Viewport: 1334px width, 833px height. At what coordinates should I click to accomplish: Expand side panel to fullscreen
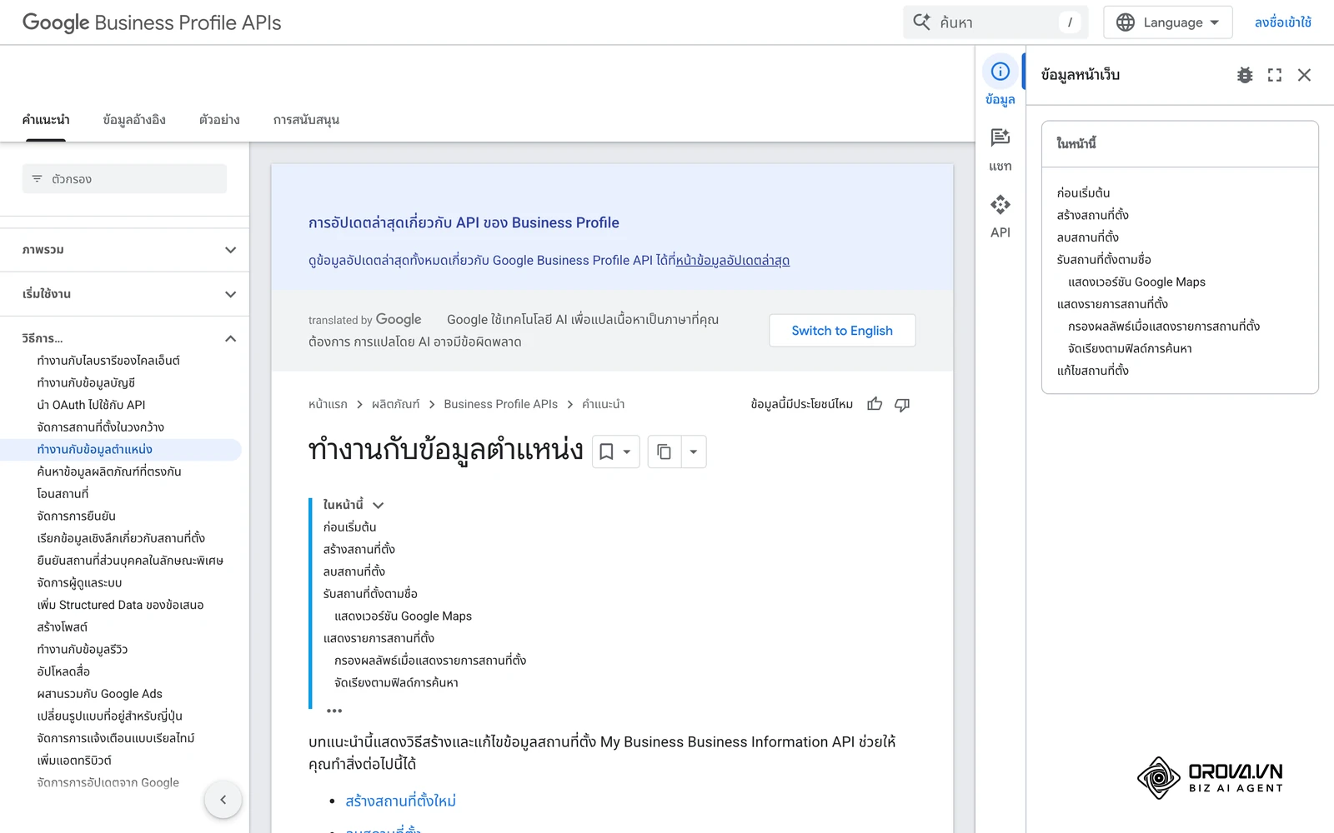pyautogui.click(x=1275, y=75)
